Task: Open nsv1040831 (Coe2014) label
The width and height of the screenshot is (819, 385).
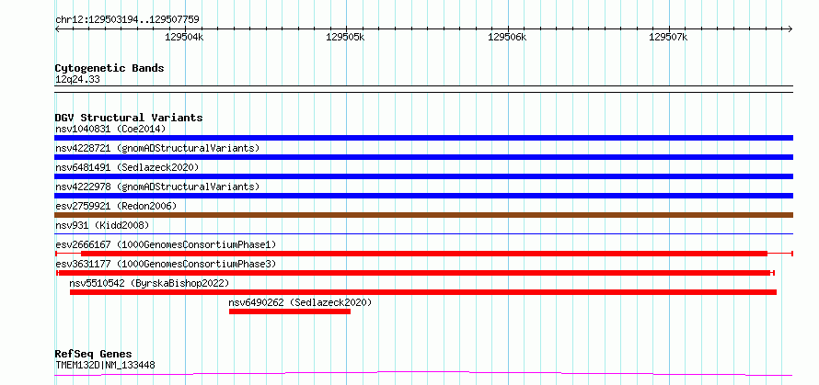Action: tap(110, 129)
